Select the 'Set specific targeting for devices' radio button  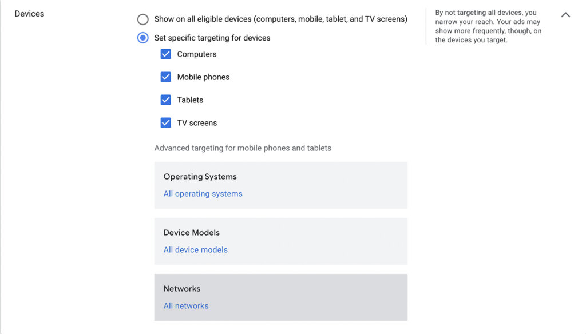142,38
